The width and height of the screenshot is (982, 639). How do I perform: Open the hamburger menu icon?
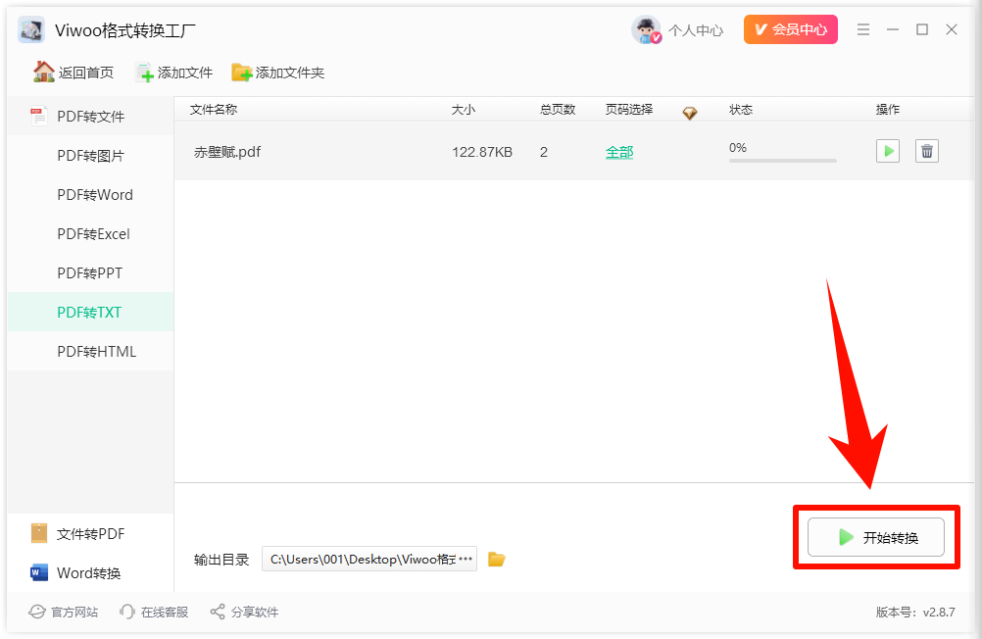tap(863, 29)
